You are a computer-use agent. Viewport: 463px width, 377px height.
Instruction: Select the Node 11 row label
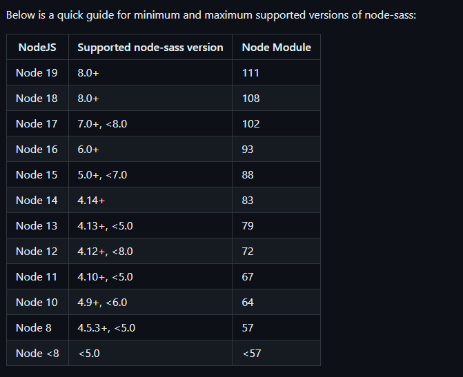(x=37, y=277)
